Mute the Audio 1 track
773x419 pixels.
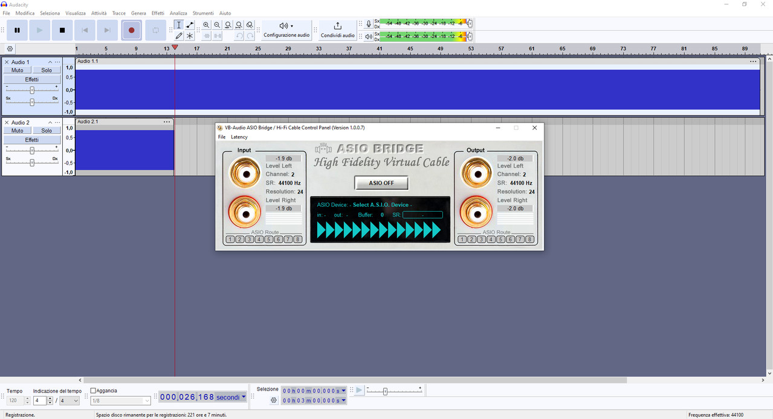click(18, 70)
